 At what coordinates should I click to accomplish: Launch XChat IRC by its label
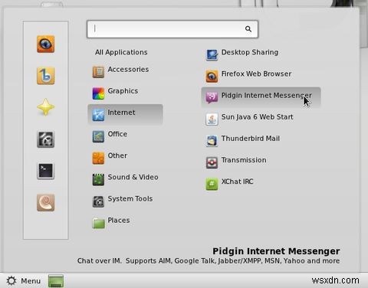click(x=238, y=182)
